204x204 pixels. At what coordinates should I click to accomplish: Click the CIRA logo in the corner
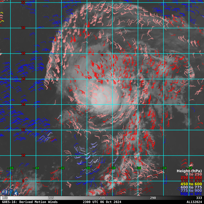5,192
